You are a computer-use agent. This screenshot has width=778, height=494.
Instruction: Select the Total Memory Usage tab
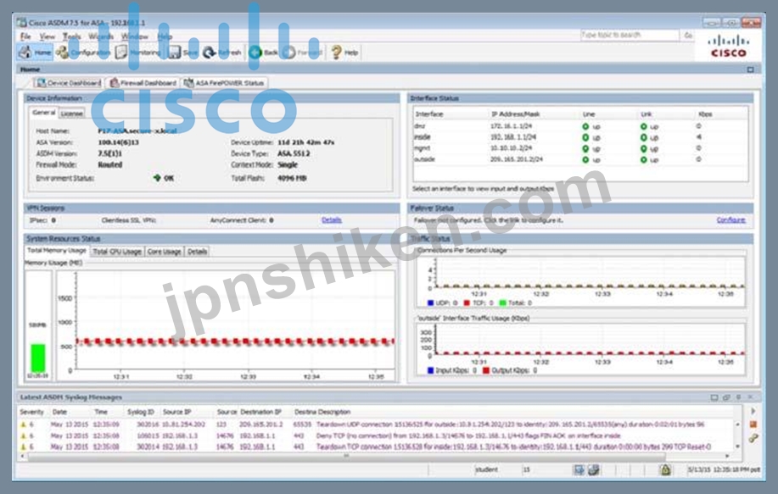[x=57, y=251]
